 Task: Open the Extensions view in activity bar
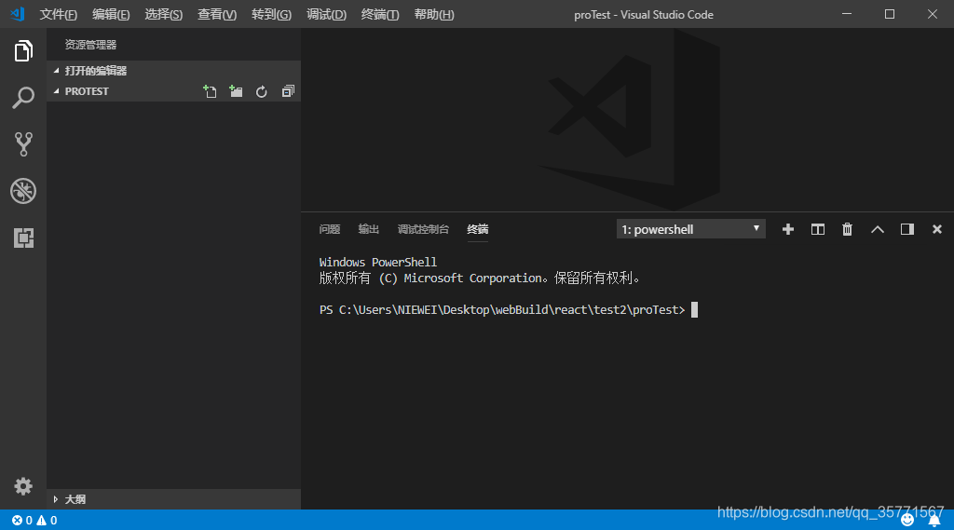pyautogui.click(x=23, y=238)
